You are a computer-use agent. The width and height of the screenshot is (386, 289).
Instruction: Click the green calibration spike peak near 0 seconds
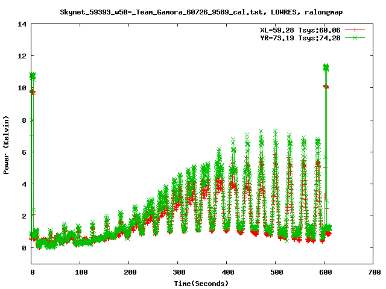(x=33, y=76)
